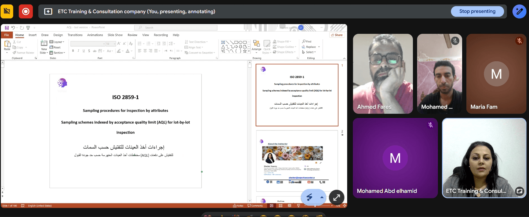Click the New Slide icon
The height and width of the screenshot is (217, 529).
pyautogui.click(x=44, y=43)
